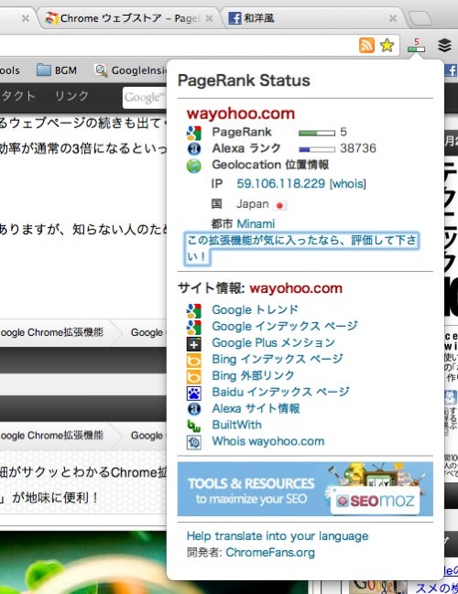Open IP address 59.106.118.229 link

pos(280,184)
